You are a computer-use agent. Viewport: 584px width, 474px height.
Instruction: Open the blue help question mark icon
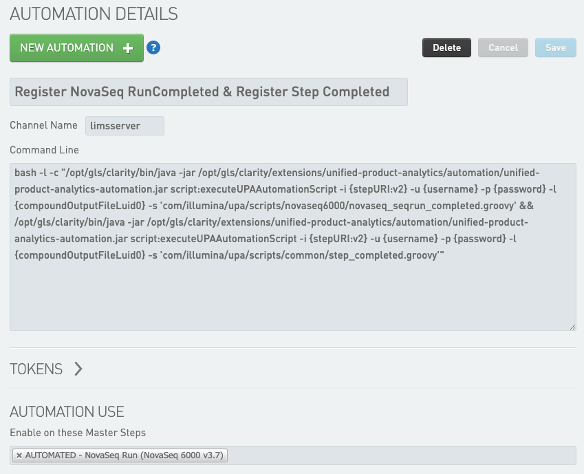coord(153,48)
